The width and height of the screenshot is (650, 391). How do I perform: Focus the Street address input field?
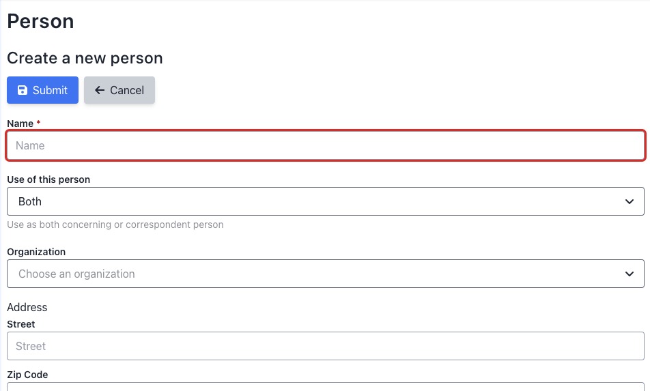(326, 346)
